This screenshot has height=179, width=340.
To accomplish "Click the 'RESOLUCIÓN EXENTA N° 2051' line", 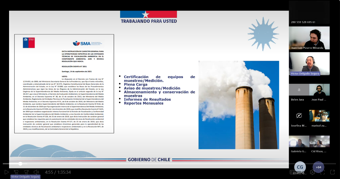I will [74, 67].
